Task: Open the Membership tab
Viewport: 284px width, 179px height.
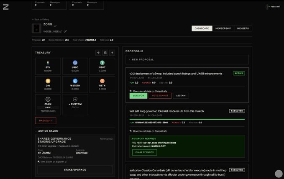Action: tap(223, 28)
